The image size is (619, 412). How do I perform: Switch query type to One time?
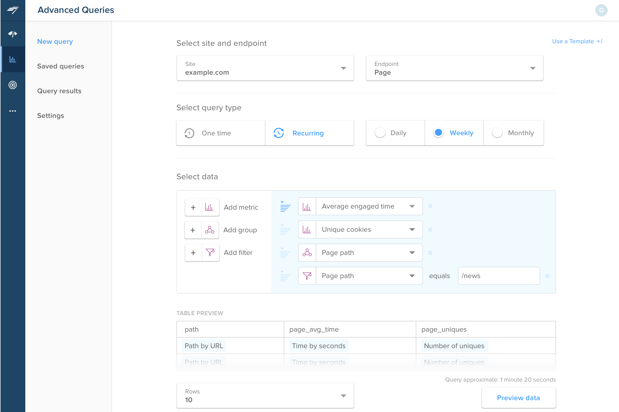[x=220, y=133]
